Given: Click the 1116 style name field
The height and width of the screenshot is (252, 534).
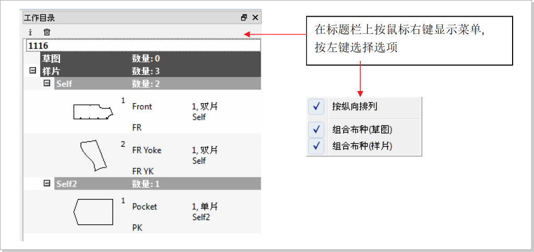Looking at the screenshot, I should click(x=142, y=46).
